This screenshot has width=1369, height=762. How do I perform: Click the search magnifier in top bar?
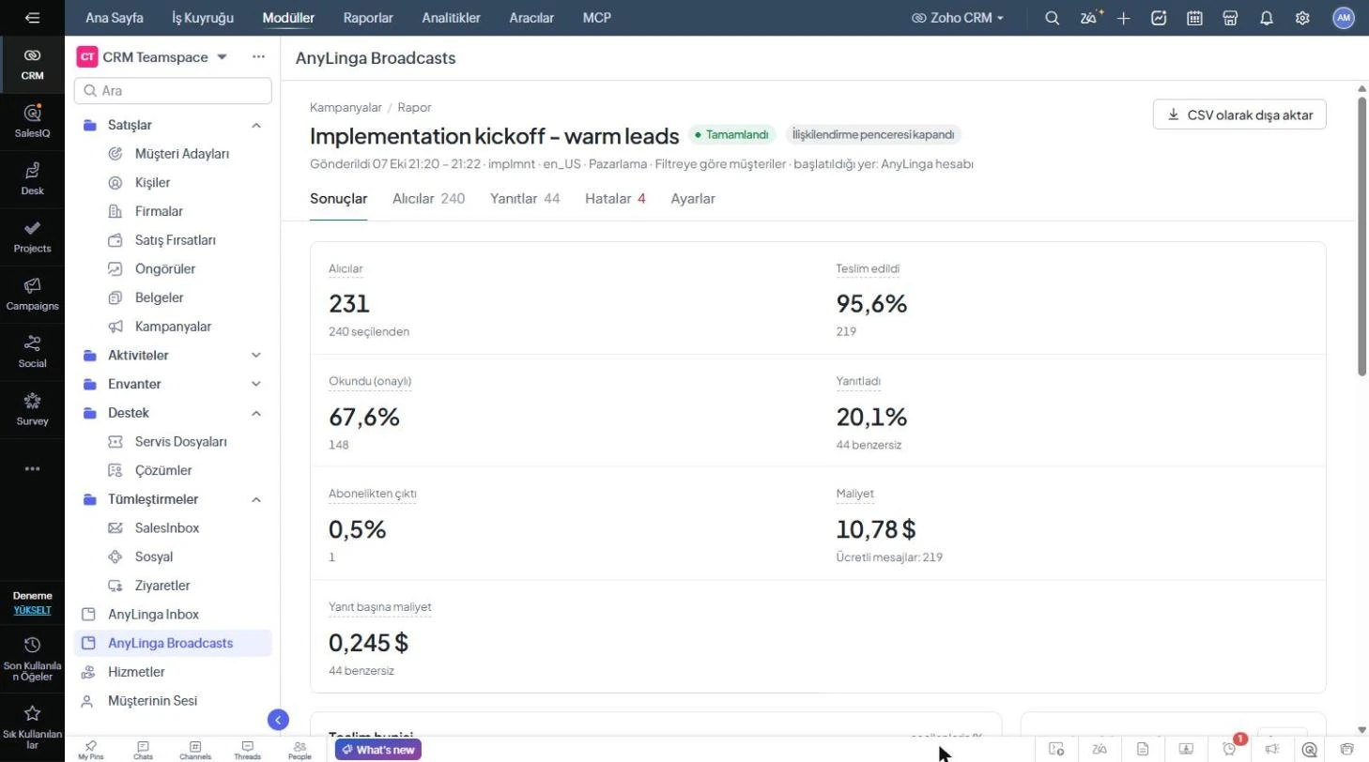point(1053,18)
